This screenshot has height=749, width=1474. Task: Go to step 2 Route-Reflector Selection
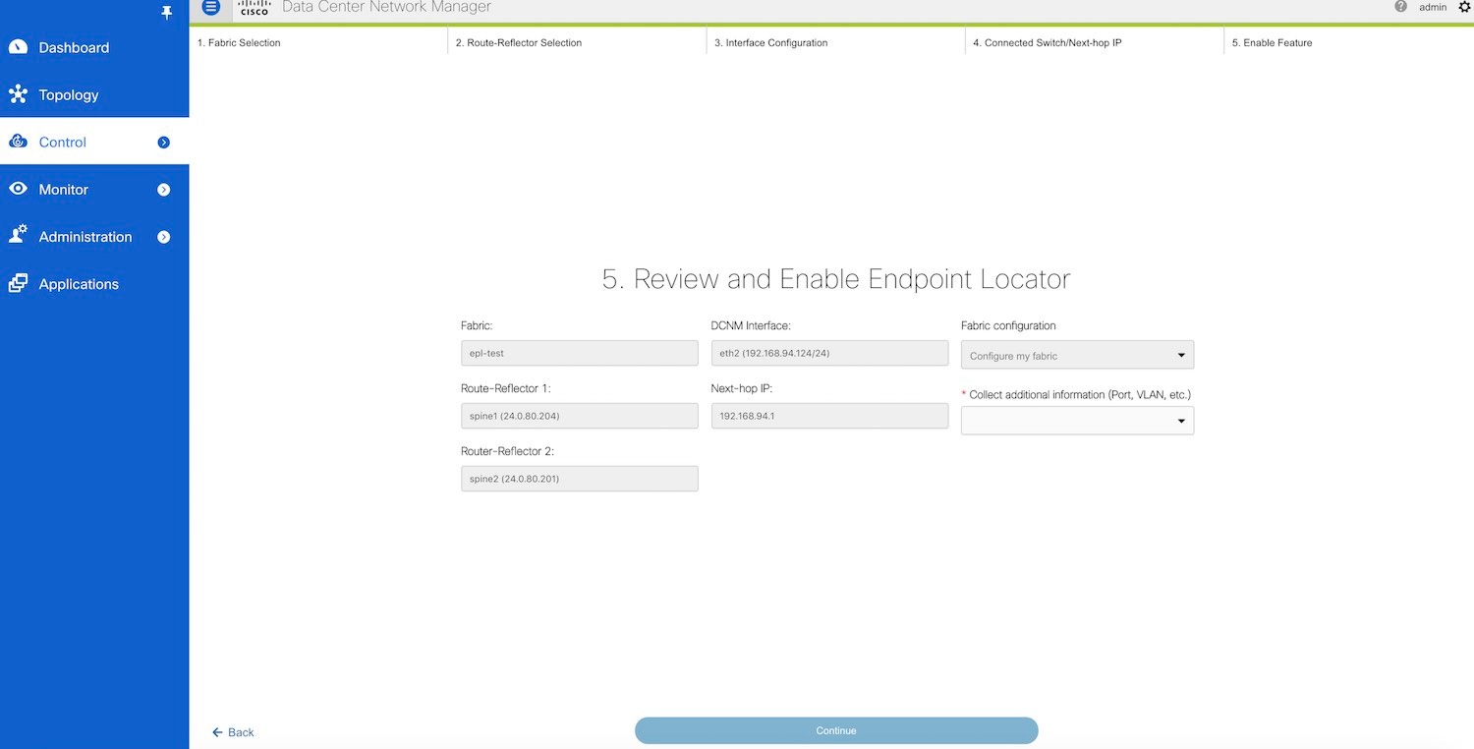(x=519, y=42)
